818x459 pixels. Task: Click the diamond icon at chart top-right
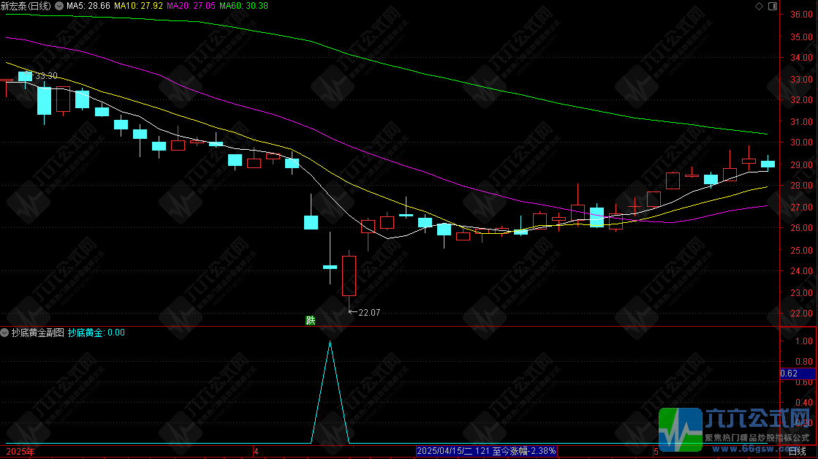tap(759, 7)
